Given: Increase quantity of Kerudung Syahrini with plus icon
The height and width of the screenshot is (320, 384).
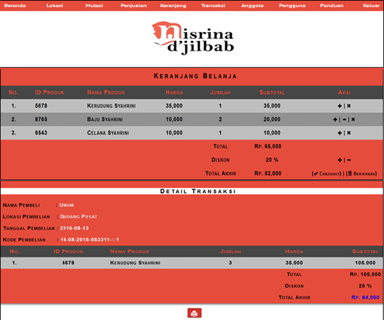Looking at the screenshot, I should click(x=340, y=106).
